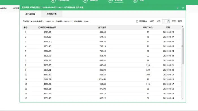This screenshot has height=111, width=198.
Task: Click the 日期 column header
Action: click(168, 27)
